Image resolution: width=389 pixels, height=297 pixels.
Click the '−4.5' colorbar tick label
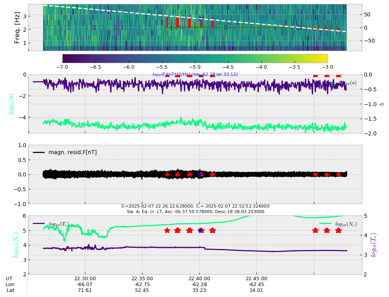point(228,67)
